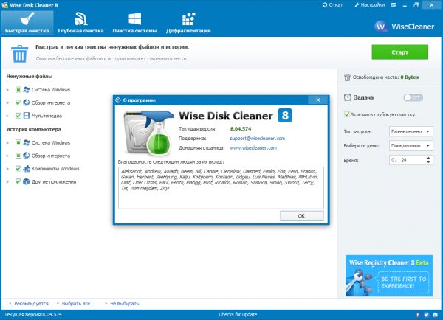Click the Wise Disk Cleaner title bar icon

[4, 5]
